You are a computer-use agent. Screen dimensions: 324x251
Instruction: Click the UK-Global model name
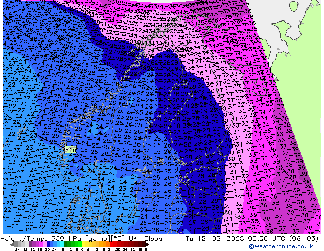pyautogui.click(x=147, y=239)
